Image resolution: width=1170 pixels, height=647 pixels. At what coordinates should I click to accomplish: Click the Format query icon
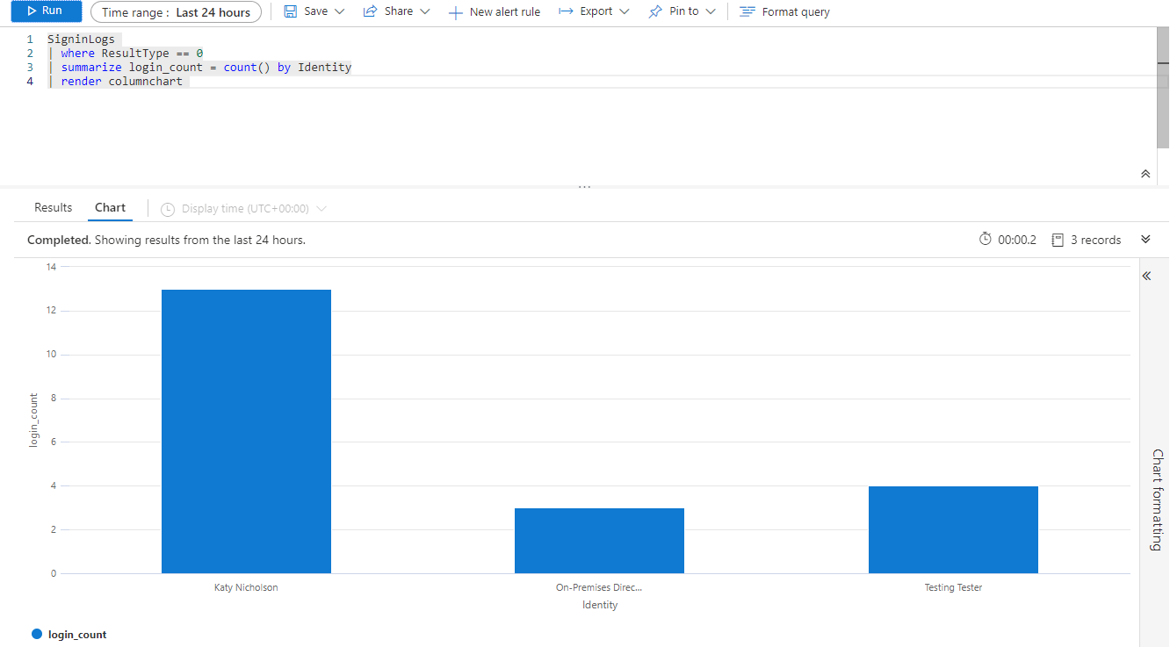pyautogui.click(x=747, y=12)
